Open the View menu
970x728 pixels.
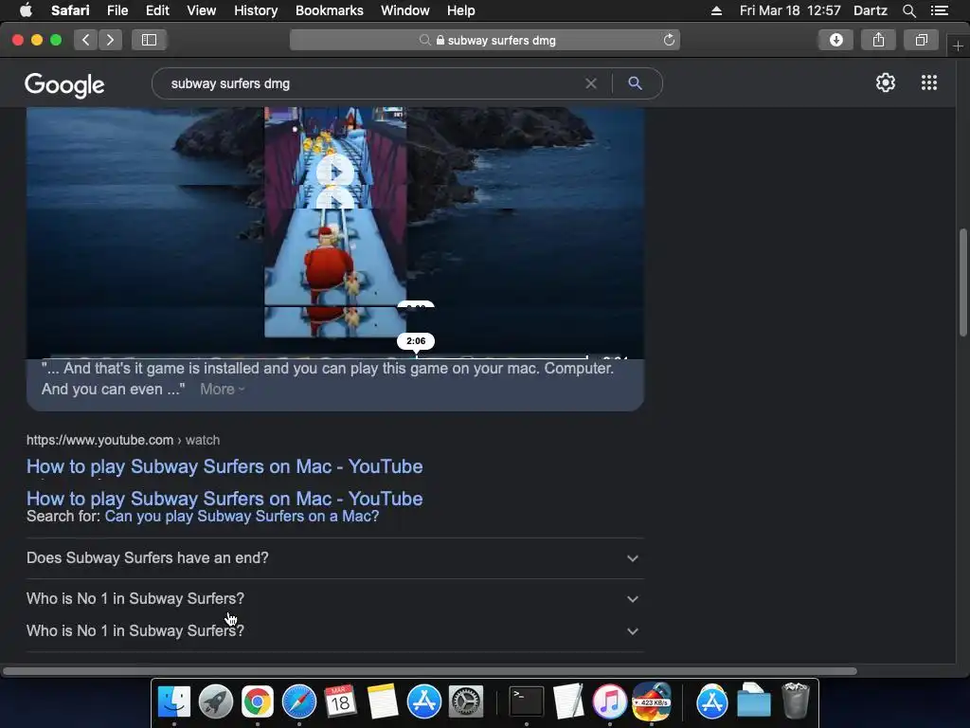tap(201, 10)
